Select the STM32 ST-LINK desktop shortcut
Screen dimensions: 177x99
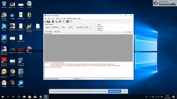click(x=21, y=73)
